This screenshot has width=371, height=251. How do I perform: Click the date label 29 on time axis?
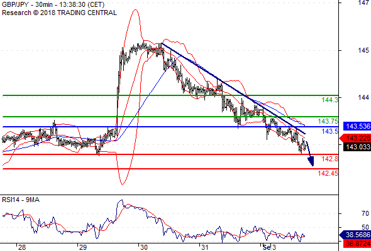point(82,247)
